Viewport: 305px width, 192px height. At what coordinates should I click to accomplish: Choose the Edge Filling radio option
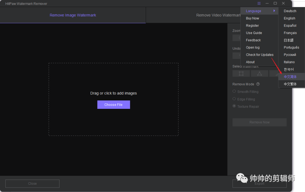(x=234, y=99)
